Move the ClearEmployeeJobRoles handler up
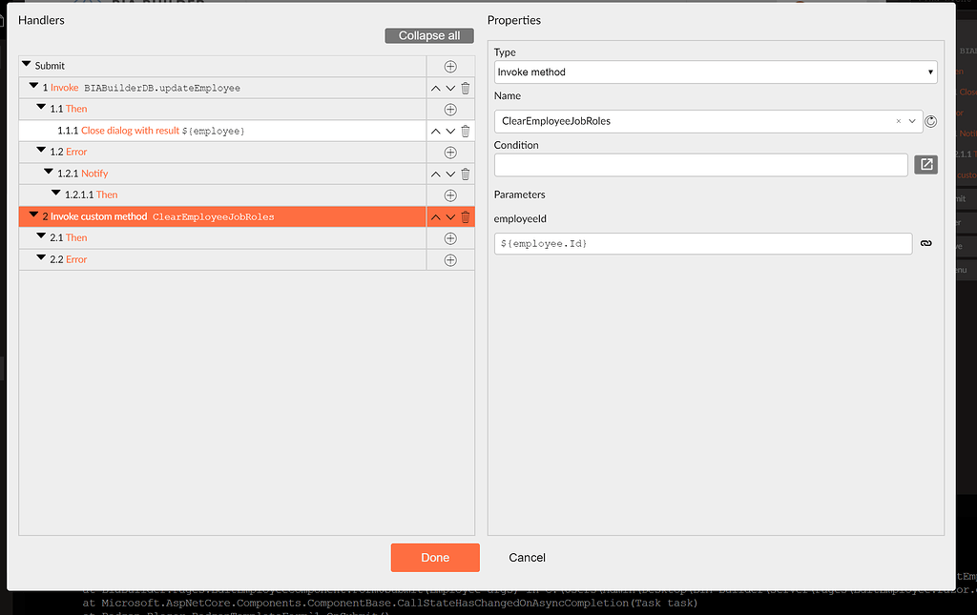This screenshot has width=977, height=615. click(435, 216)
